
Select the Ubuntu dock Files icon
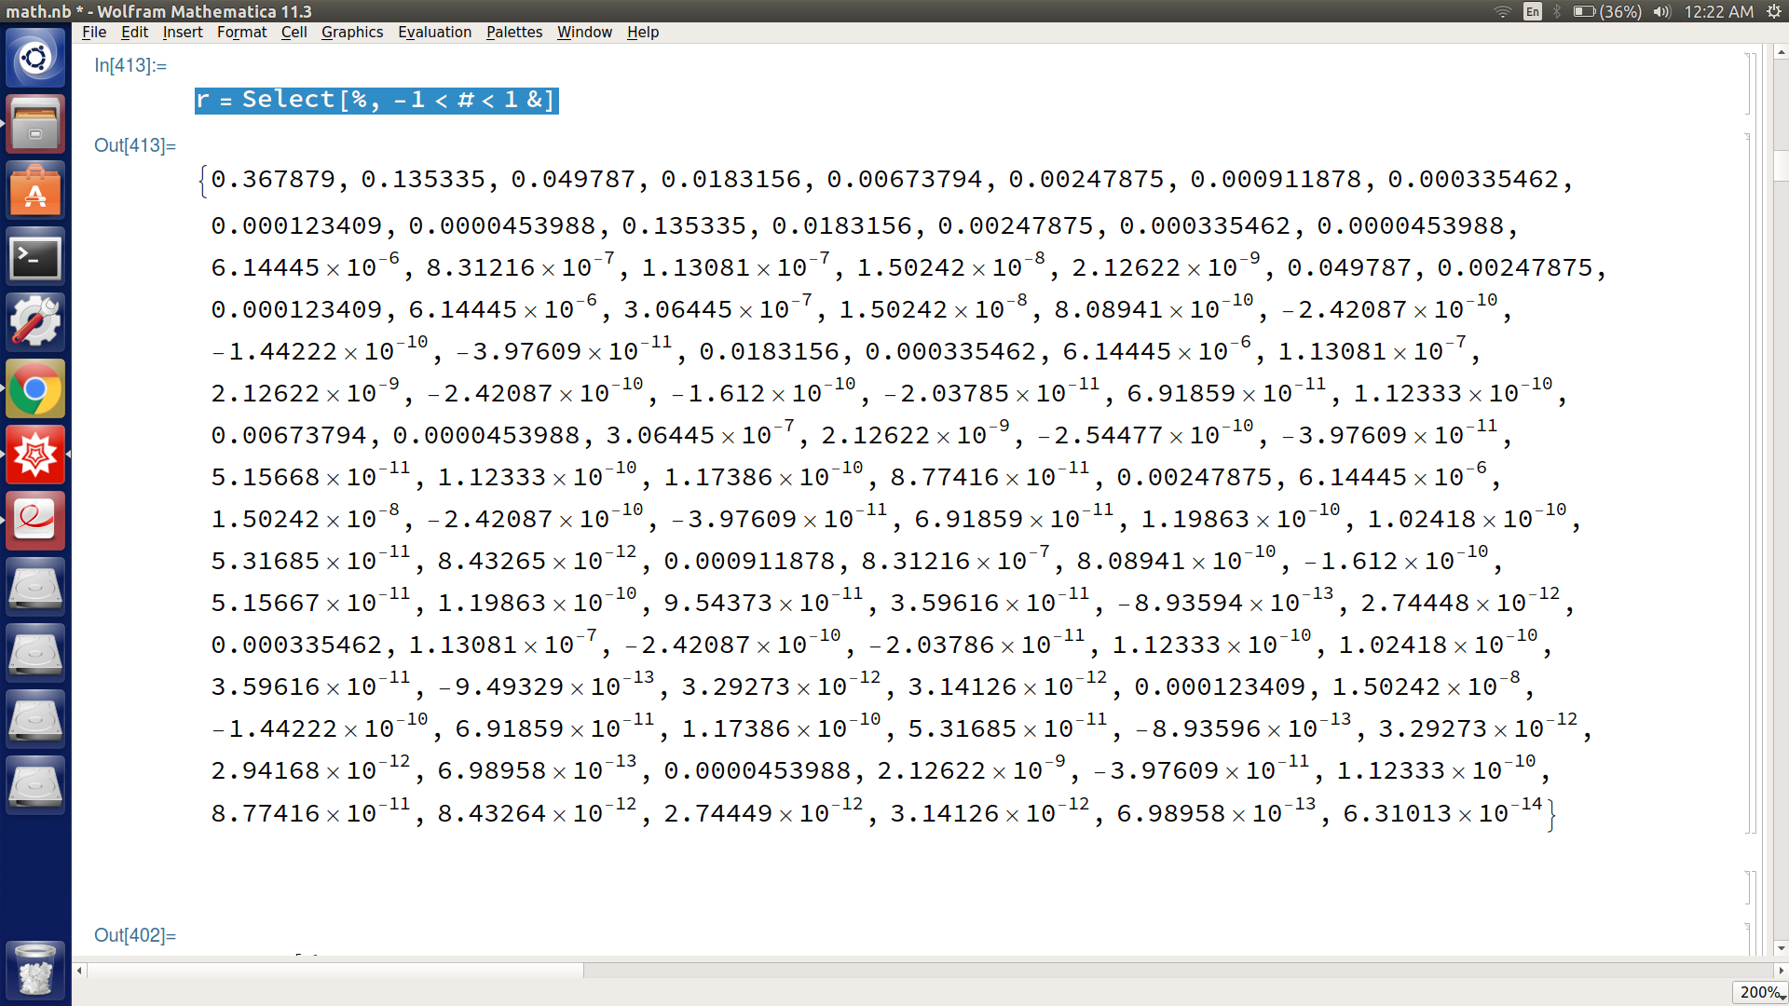pos(34,123)
